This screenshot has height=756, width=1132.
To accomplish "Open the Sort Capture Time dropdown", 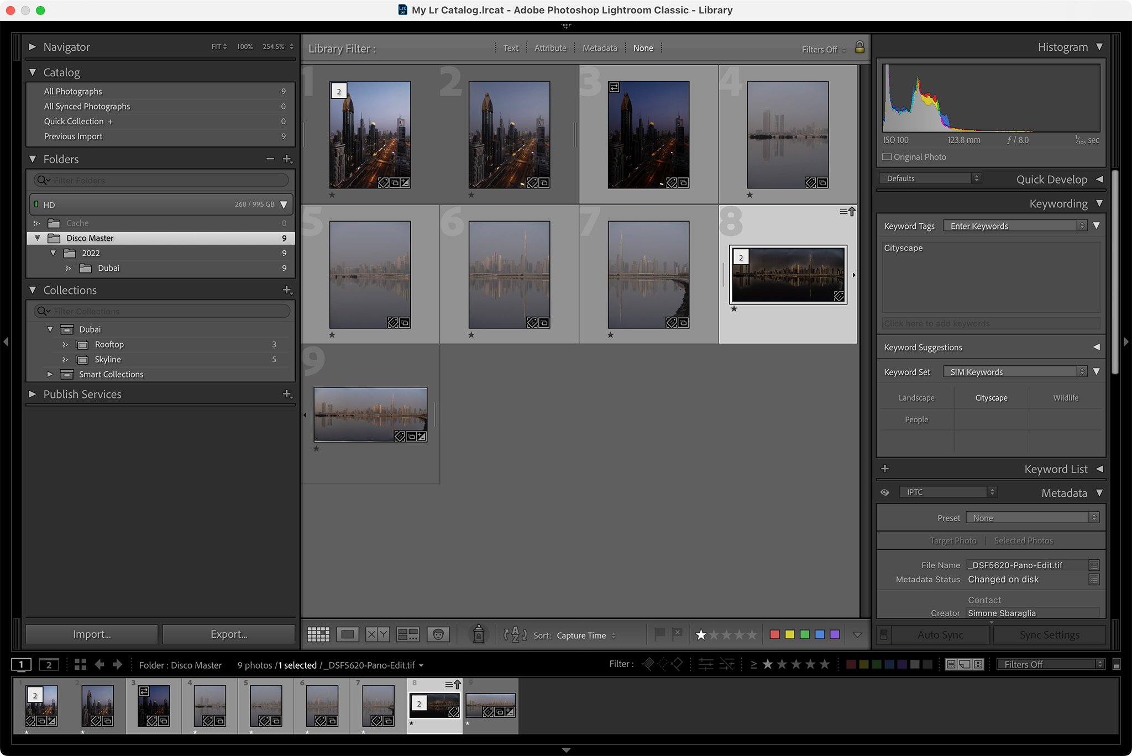I will 586,636.
